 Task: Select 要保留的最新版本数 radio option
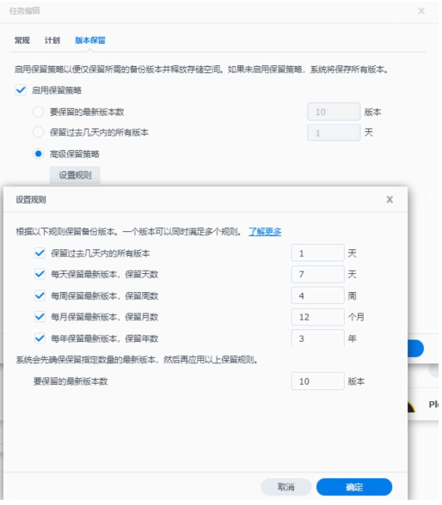coord(39,112)
